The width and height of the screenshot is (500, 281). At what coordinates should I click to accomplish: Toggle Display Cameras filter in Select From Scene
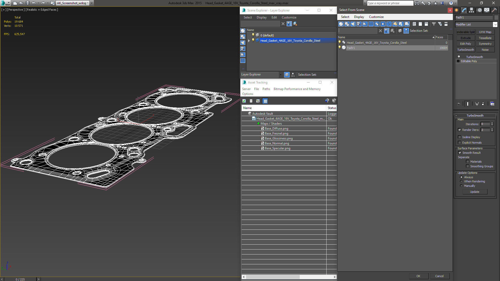(359, 24)
